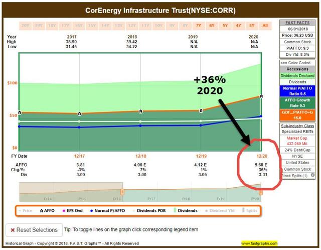Click the 2018 Low value 34.22

click(131, 47)
